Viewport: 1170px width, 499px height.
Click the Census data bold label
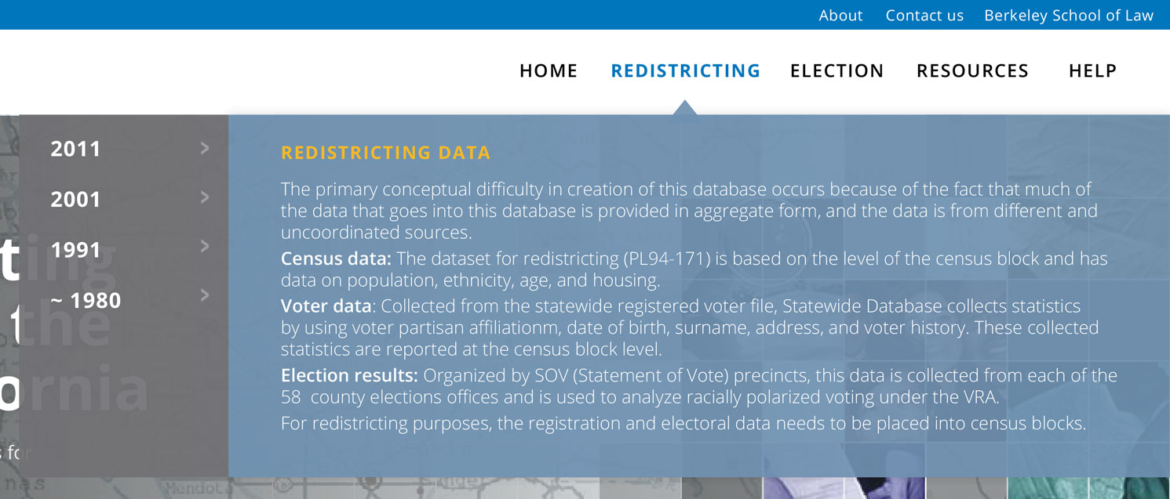tap(336, 259)
